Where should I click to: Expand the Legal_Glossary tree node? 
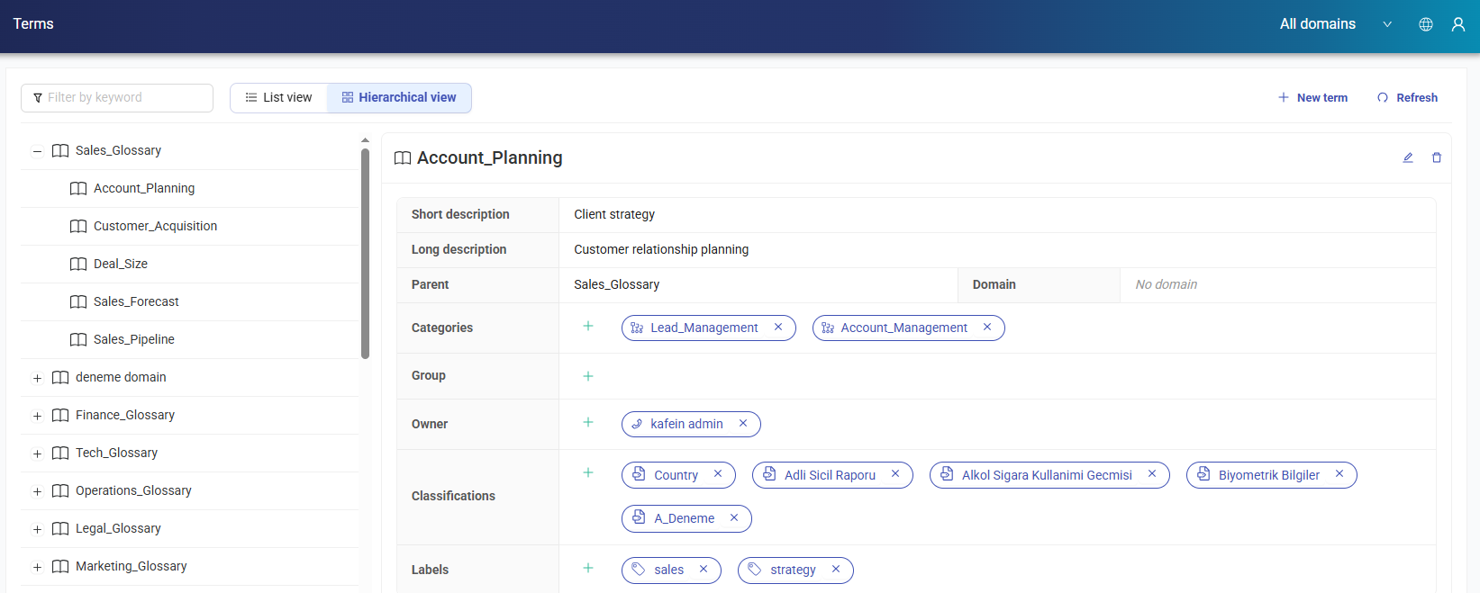click(x=37, y=529)
